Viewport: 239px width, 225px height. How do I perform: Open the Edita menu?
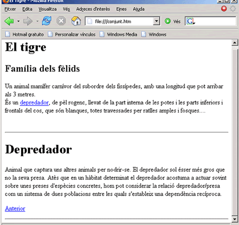tap(27, 9)
